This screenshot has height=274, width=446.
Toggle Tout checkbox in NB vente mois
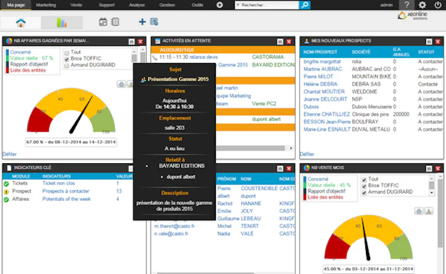point(364,180)
